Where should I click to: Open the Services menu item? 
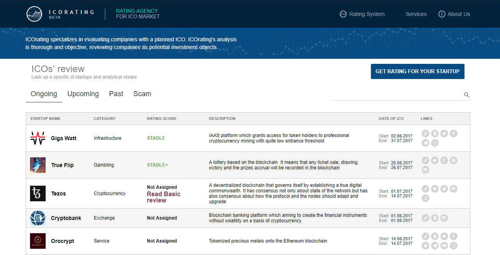[416, 14]
